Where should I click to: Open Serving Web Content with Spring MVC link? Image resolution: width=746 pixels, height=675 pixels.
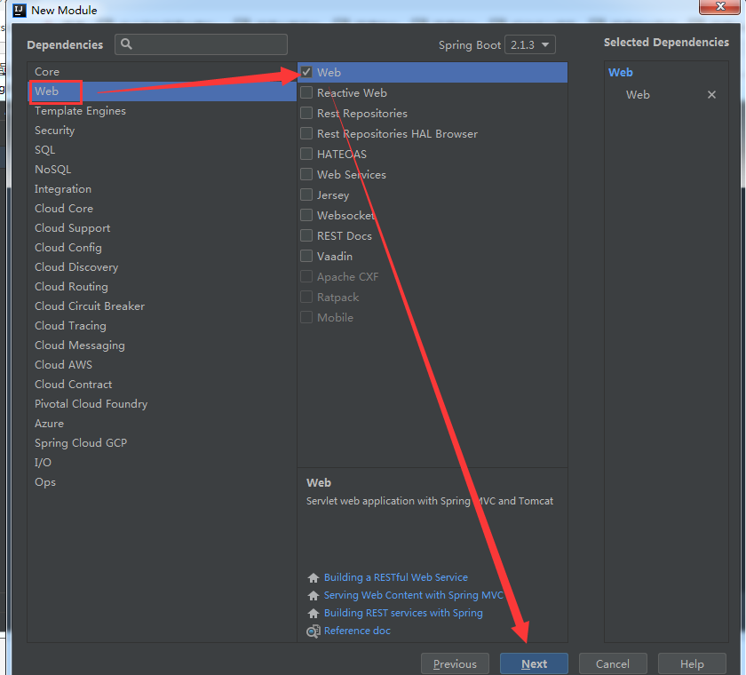(414, 595)
